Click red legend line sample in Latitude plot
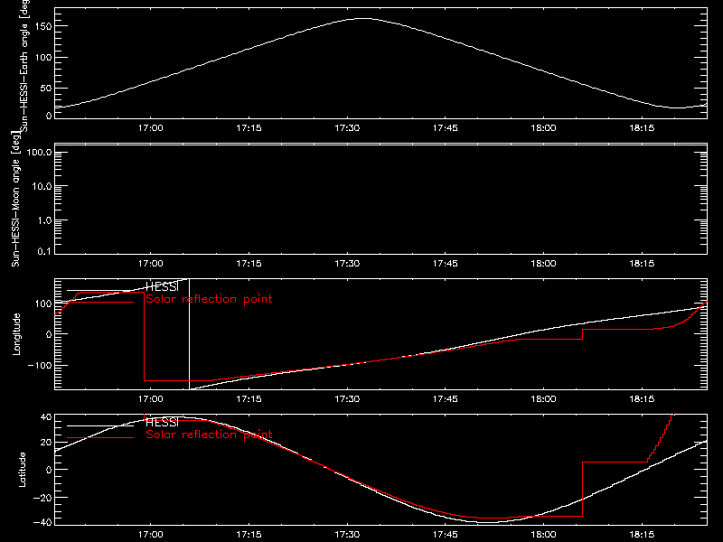The height and width of the screenshot is (542, 723). (x=100, y=437)
